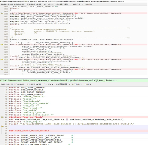Image resolution: width=148 pixels, height=145 pixels.
Task: Click the UNIX line-ending label in the top pane
Action: click(89, 4)
